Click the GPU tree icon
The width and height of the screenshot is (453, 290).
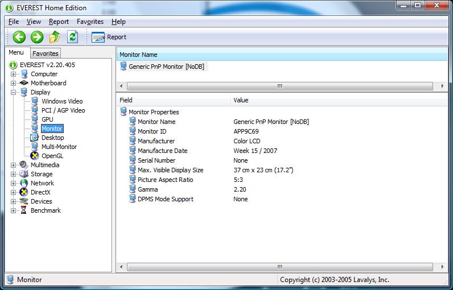pyautogui.click(x=35, y=119)
